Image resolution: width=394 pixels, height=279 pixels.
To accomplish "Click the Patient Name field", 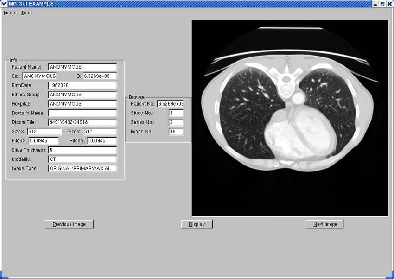I will [83, 67].
